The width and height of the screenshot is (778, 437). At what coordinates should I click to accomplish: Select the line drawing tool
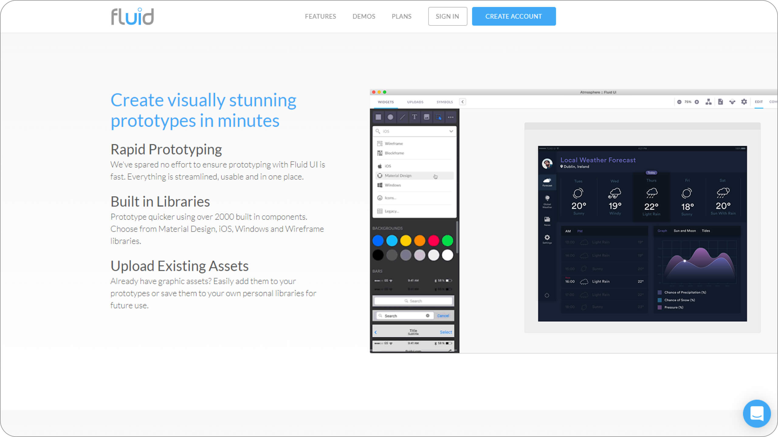click(402, 117)
